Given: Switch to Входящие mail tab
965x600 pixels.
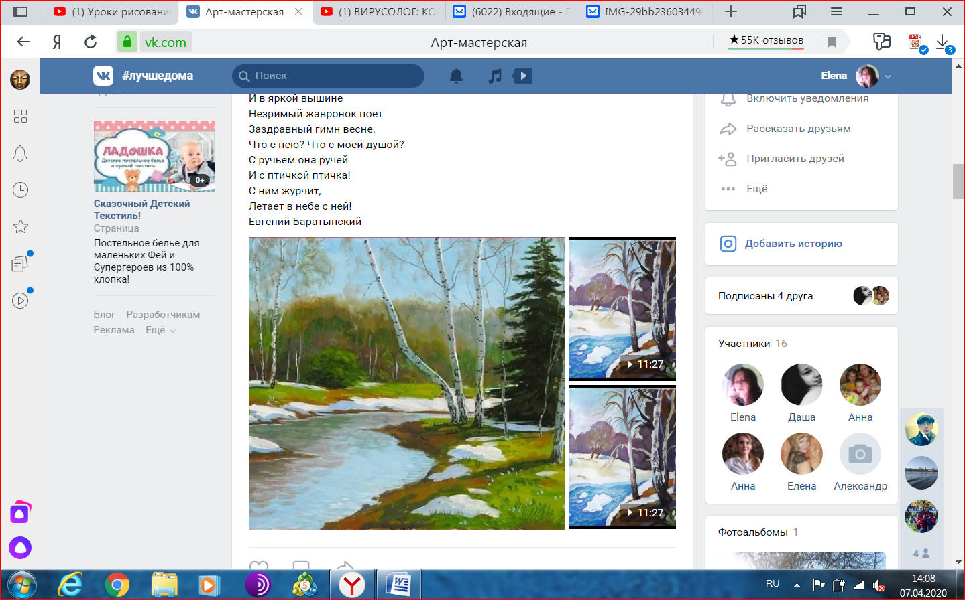Looking at the screenshot, I should click(x=512, y=11).
